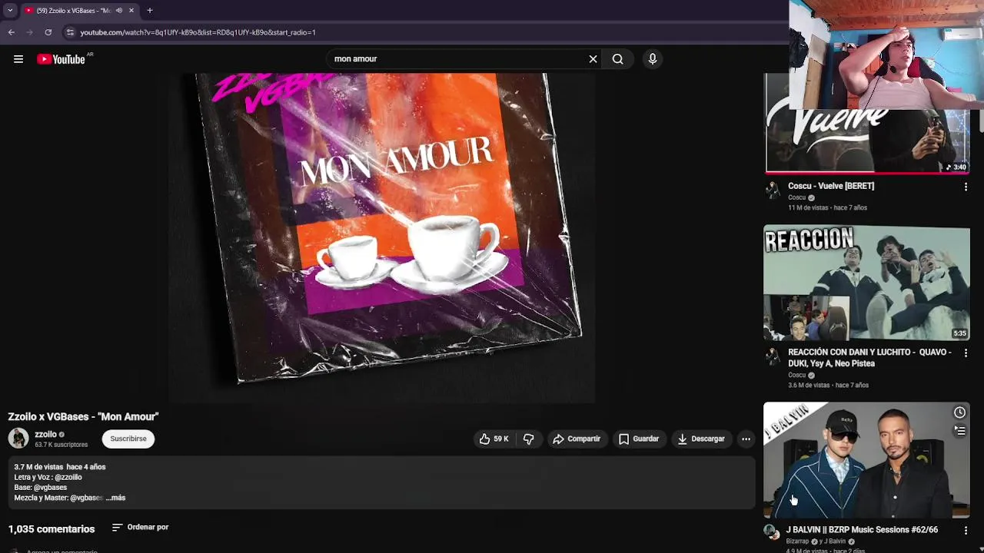
Task: Open "REACCIÓN CON DANI Y LUCHITO" title
Action: 869,358
